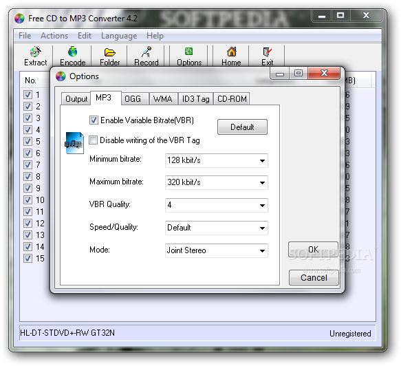Click the MP3 file icon in Options
401x366 pixels.
point(74,143)
